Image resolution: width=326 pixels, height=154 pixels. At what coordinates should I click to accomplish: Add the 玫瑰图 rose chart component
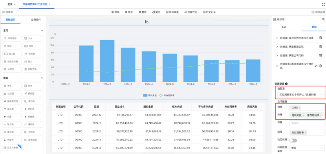tap(33, 117)
